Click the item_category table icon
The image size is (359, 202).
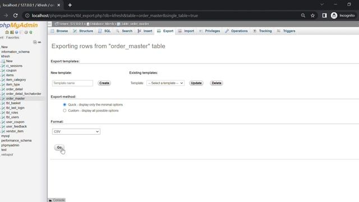click(3, 80)
